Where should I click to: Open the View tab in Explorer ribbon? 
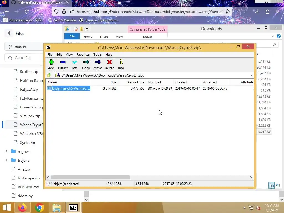(x=119, y=37)
